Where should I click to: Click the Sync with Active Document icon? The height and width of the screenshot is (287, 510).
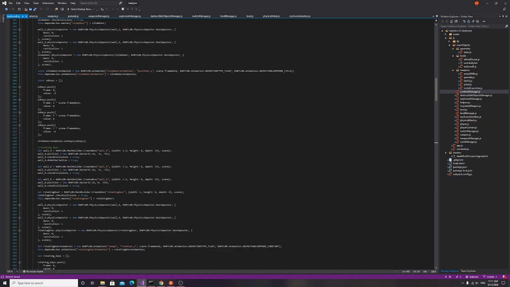(464, 22)
